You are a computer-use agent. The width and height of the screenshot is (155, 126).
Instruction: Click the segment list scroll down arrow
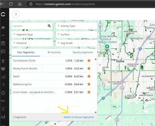pyautogui.click(x=96, y=112)
